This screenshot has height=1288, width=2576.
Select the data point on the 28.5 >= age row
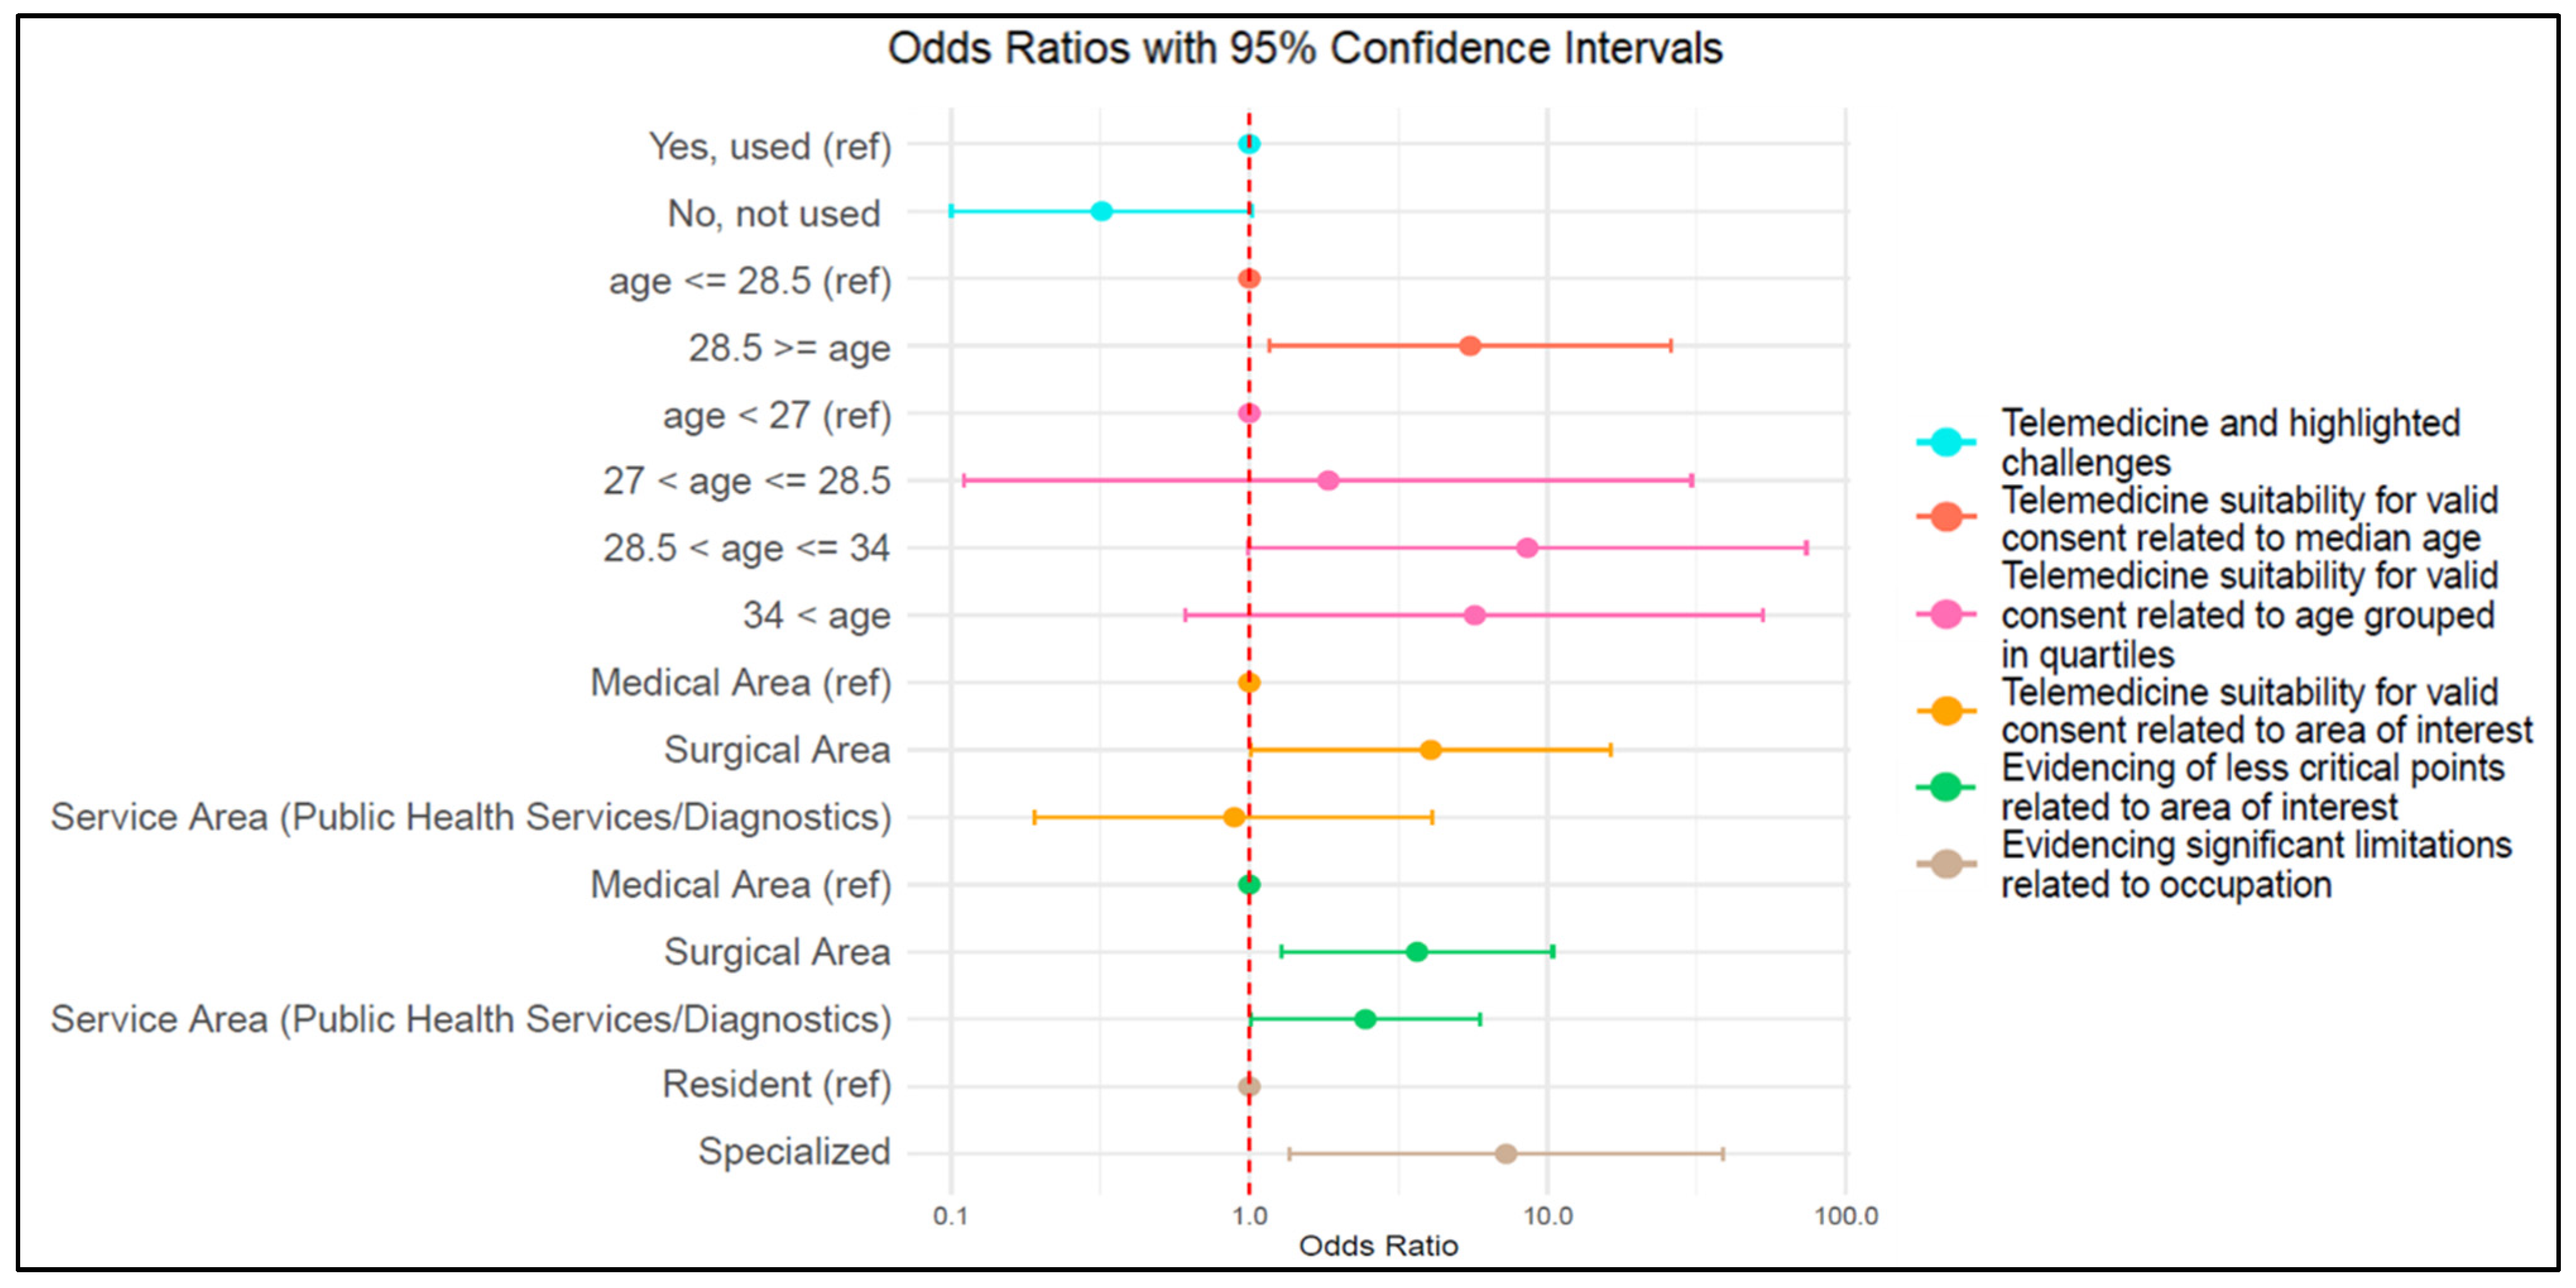tap(1469, 346)
